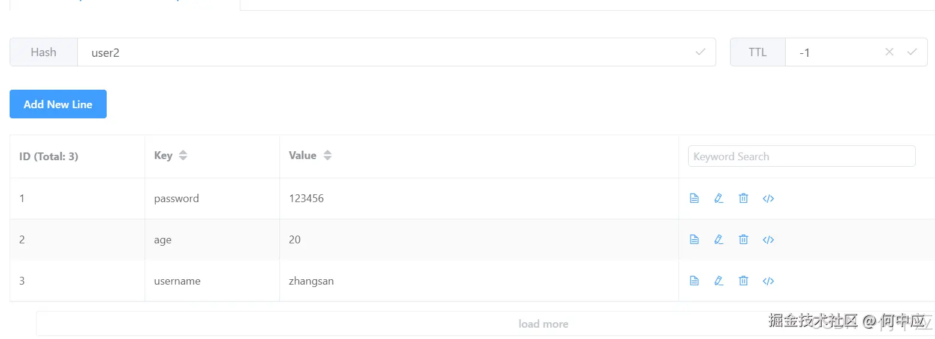Screen dimensions: 935x339
Task: Delete the username row
Action: (743, 281)
